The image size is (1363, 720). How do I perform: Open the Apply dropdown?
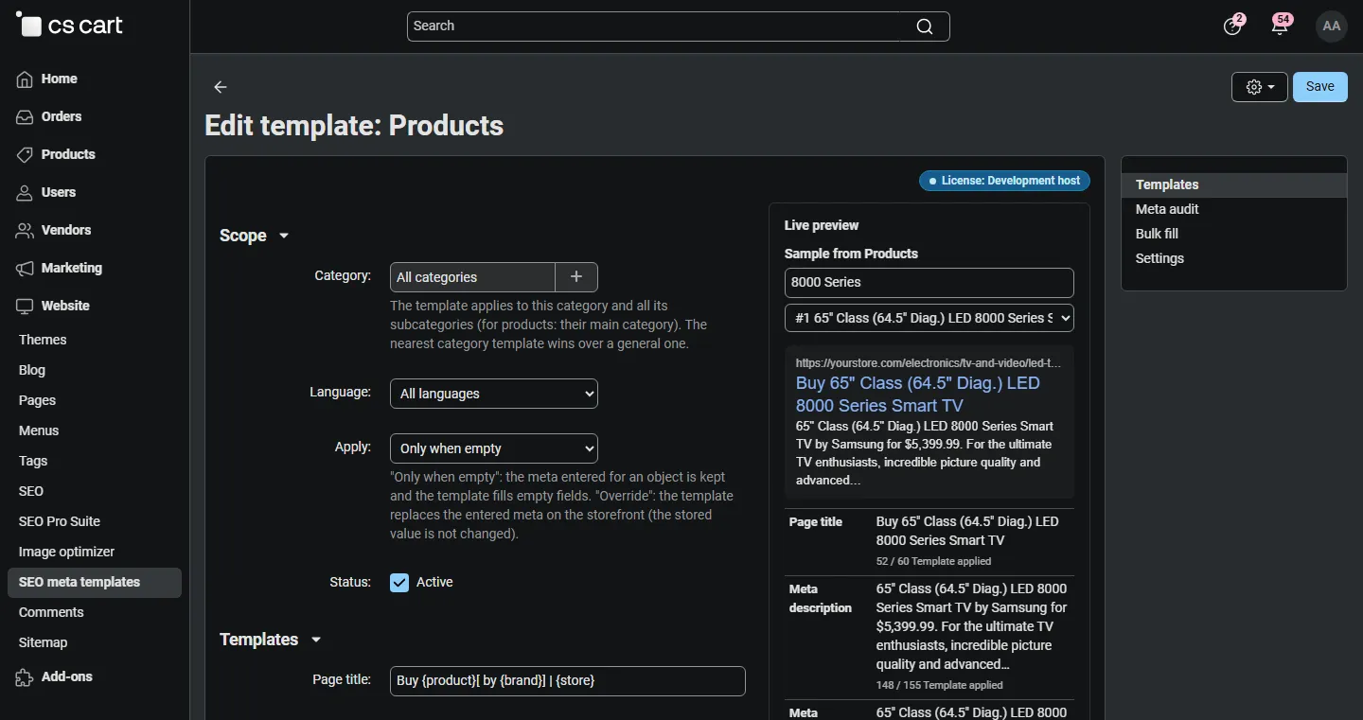tap(494, 448)
